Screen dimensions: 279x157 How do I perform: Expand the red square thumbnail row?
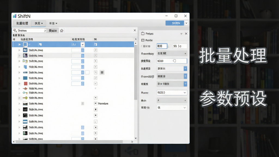pyautogui.click(x=19, y=83)
